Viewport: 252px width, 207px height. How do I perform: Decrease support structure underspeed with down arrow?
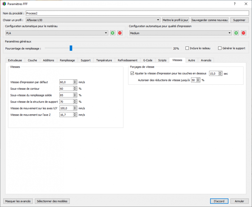click(75, 103)
